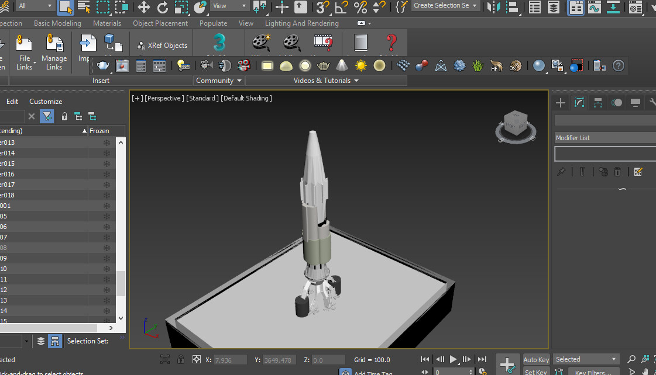Viewport: 656px width, 375px height.
Task: Toggle the selection lock near the coordinate fields
Action: [x=181, y=360]
